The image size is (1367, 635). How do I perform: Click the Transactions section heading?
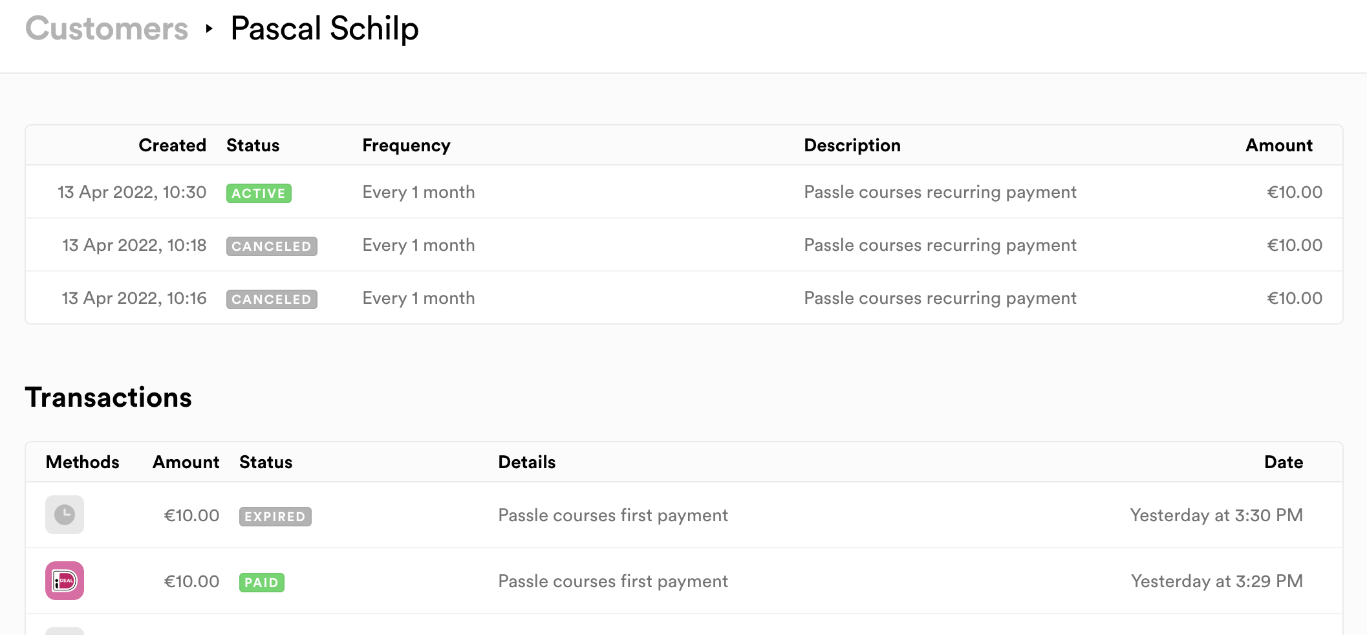109,397
